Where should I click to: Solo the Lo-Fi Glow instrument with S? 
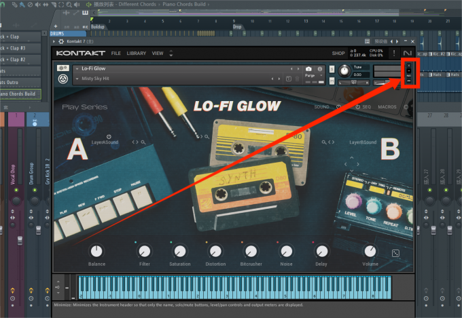[332, 69]
